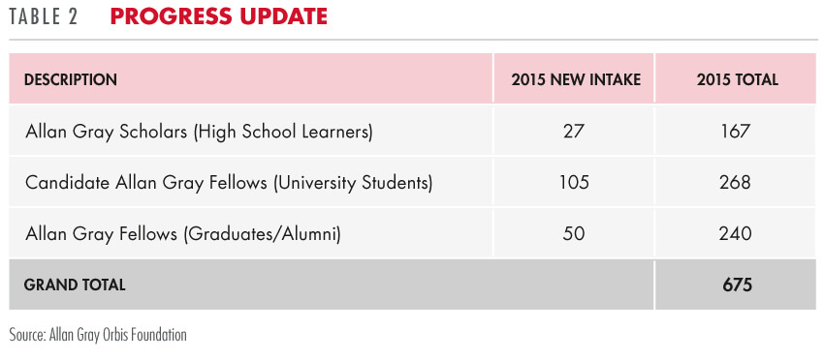Click the total value 240
The width and height of the screenshot is (824, 360).
pos(735,233)
